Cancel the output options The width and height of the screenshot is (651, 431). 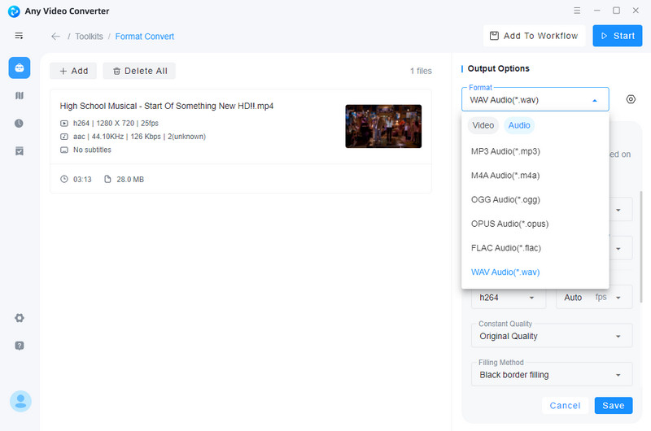tap(565, 405)
